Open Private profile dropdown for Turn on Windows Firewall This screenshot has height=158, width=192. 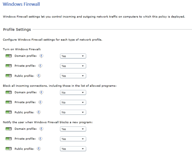click(73, 66)
